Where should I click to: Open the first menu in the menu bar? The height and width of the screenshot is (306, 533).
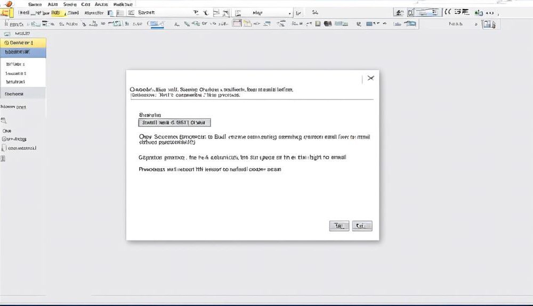35,4
